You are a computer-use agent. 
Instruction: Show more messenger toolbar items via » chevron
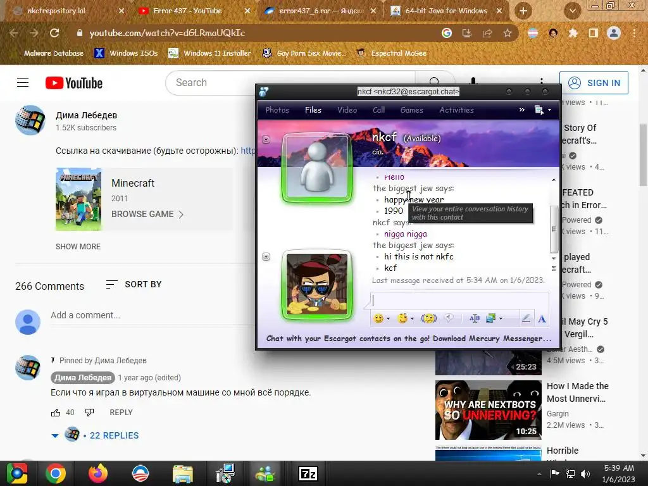pos(522,110)
